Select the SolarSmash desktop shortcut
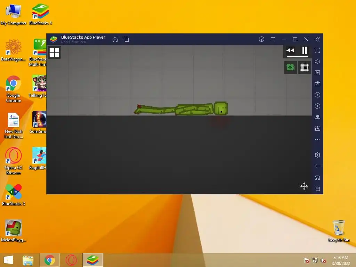 tap(38, 122)
